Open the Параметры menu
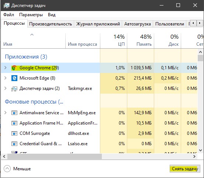 coord(31,15)
